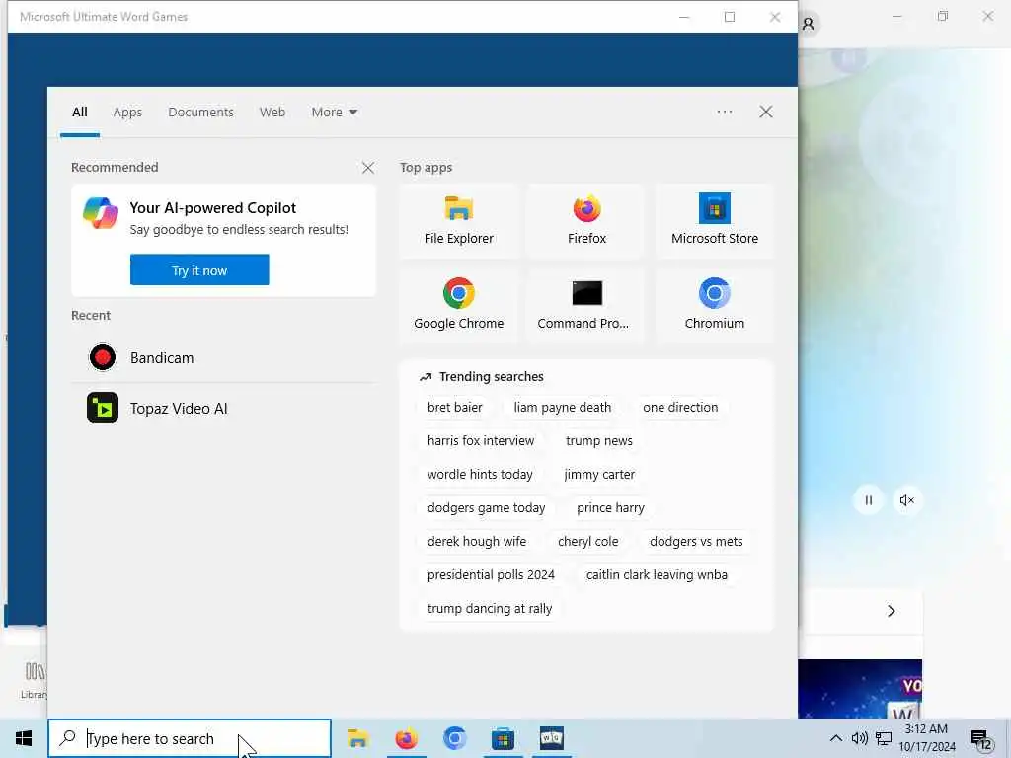The image size is (1011, 758).
Task: Open Microsoft Store tile in Top apps
Action: pyautogui.click(x=715, y=221)
